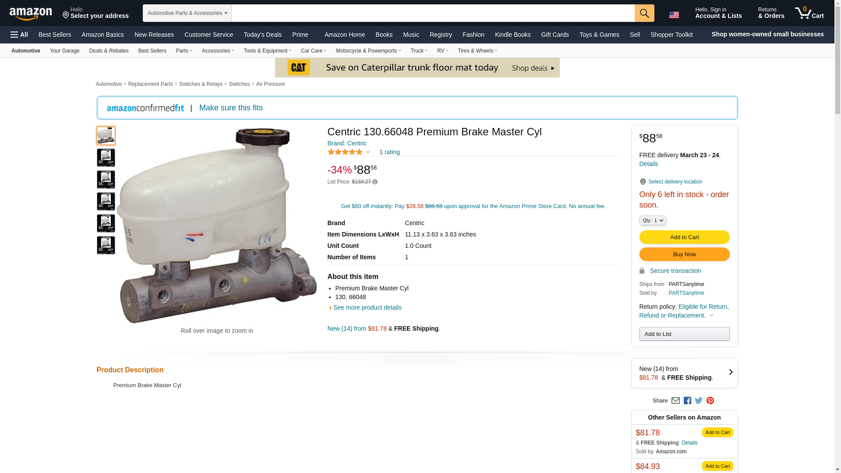Open the shopping cart icon
841x473 pixels.
tap(809, 13)
